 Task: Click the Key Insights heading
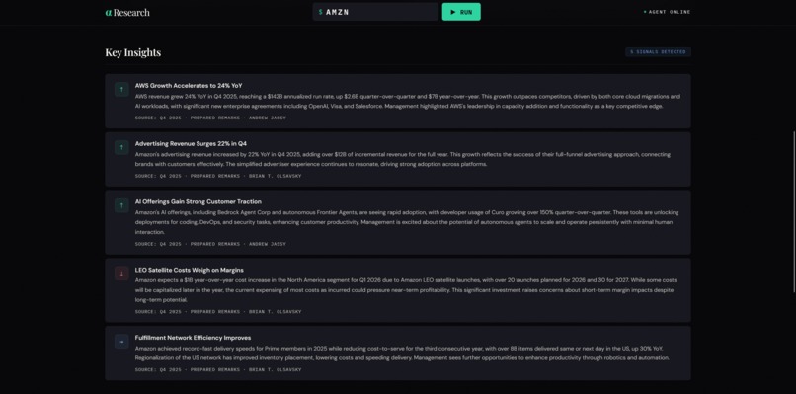(x=133, y=52)
